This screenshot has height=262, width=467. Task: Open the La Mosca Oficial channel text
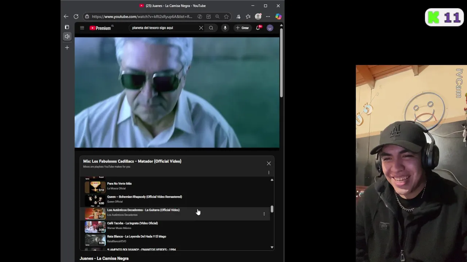[116, 188]
